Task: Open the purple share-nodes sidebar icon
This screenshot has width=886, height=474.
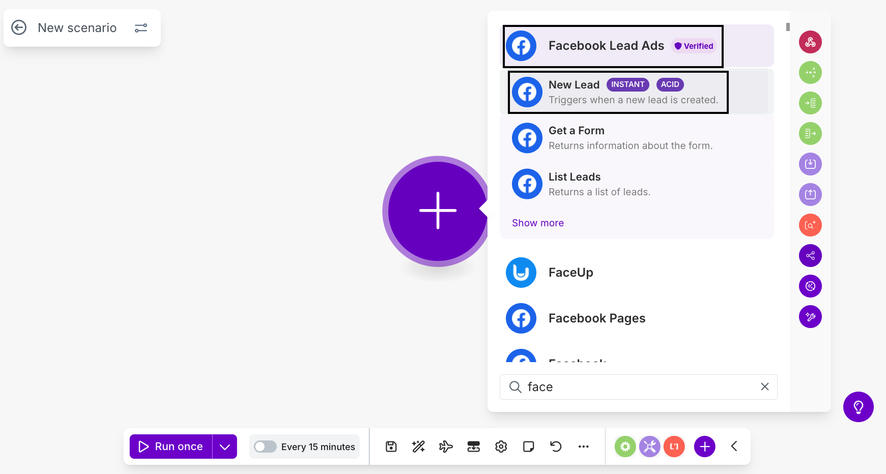Action: (x=810, y=255)
